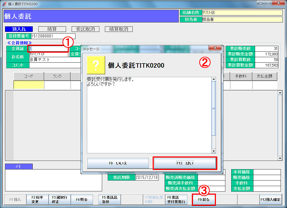Click the カイインテスト kana name field
287x208 pixels.
pyautogui.click(x=49, y=54)
